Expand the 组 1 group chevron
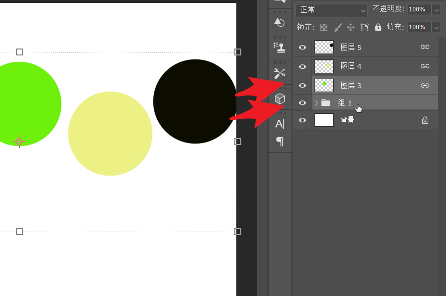This screenshot has height=296, width=446. [x=316, y=103]
